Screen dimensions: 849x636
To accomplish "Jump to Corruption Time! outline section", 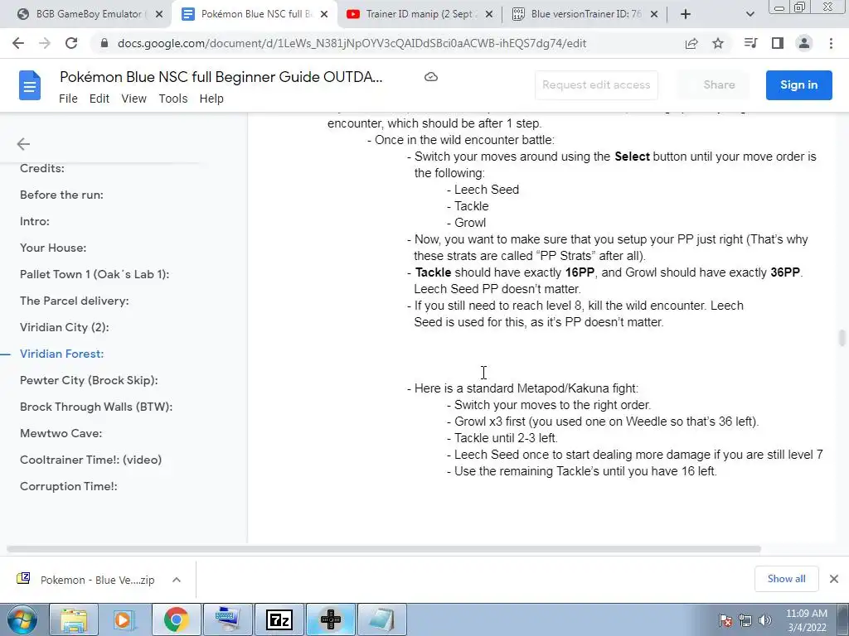I will click(69, 486).
